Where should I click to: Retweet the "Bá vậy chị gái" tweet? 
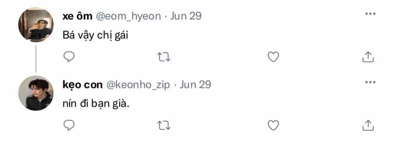(164, 57)
